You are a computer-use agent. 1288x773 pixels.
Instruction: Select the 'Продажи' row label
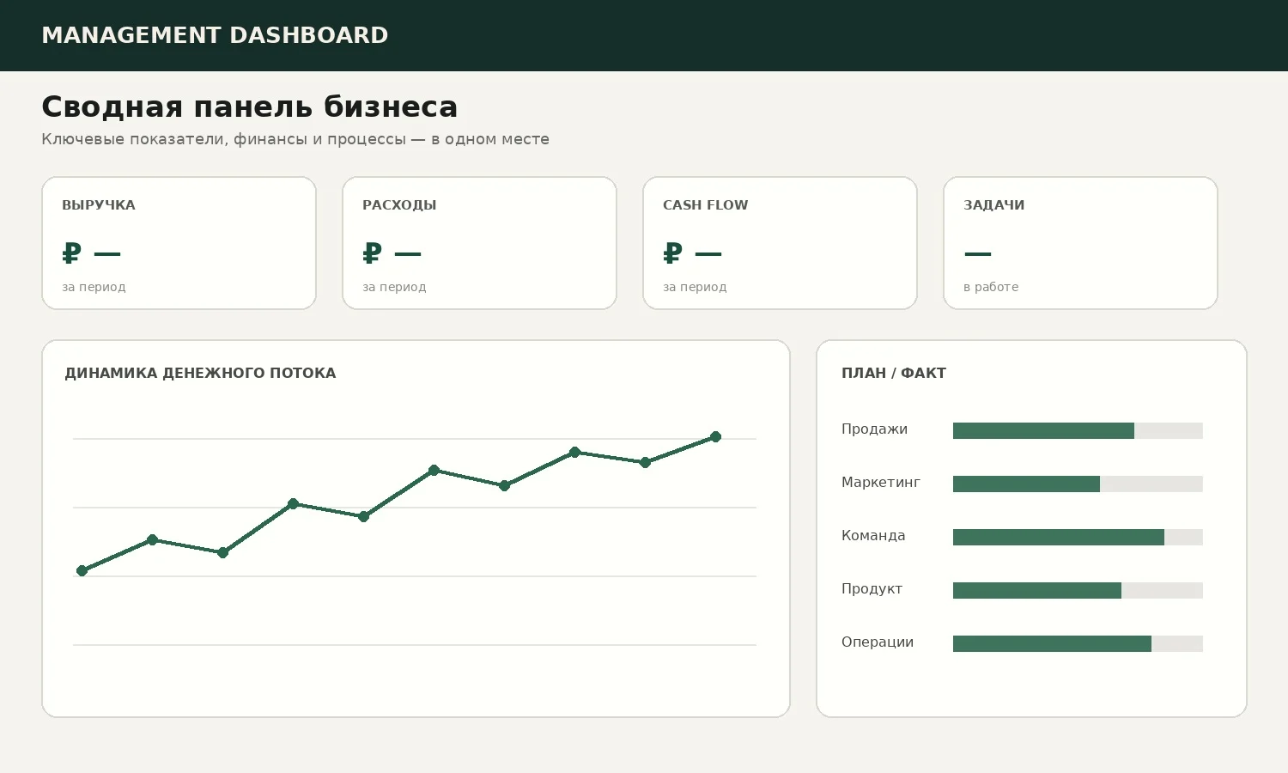pos(874,429)
